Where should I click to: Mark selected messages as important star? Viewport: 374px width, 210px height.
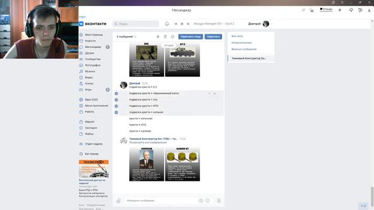pos(158,37)
